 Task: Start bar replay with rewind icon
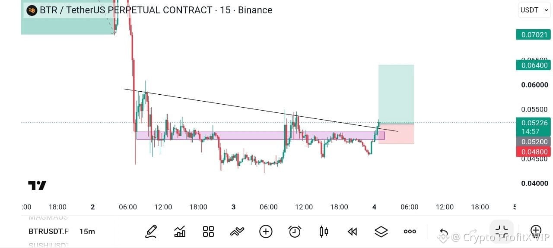[353, 232]
